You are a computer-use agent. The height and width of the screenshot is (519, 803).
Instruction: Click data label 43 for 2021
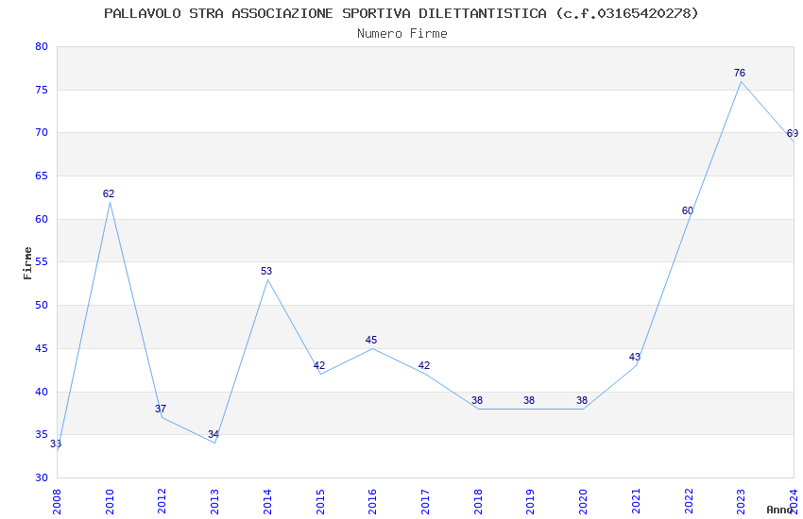[635, 357]
